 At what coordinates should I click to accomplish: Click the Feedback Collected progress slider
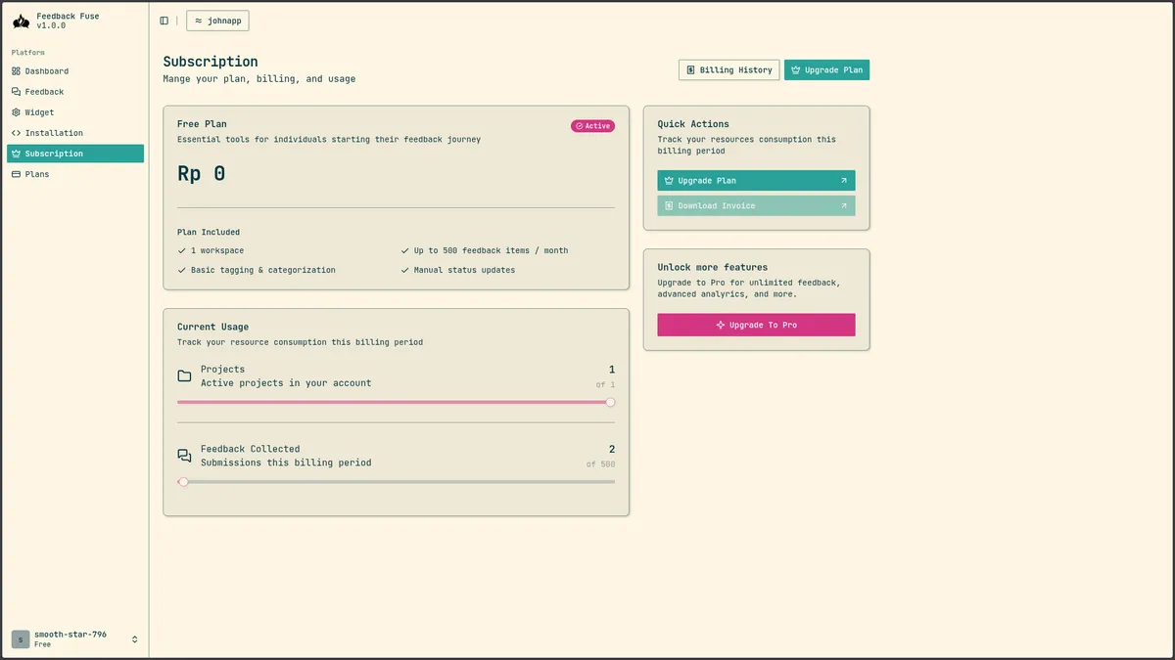pos(183,481)
